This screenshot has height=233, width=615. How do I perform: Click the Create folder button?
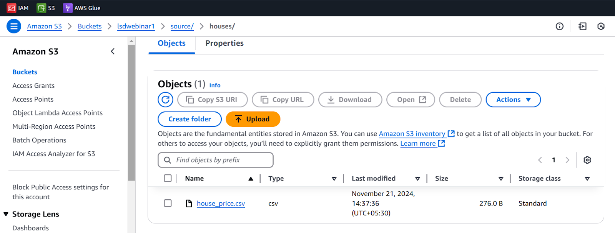189,119
